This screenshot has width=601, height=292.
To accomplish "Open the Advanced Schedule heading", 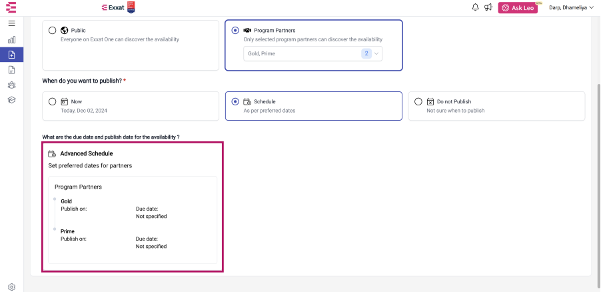I will (86, 153).
